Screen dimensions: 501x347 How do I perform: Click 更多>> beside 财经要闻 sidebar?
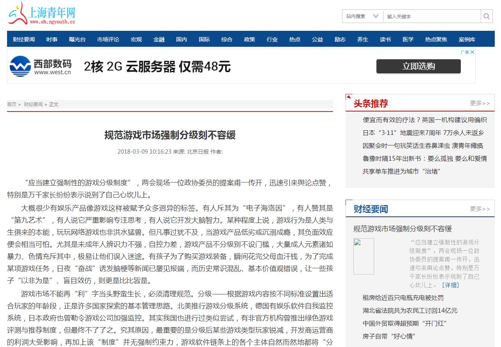pyautogui.click(x=480, y=209)
